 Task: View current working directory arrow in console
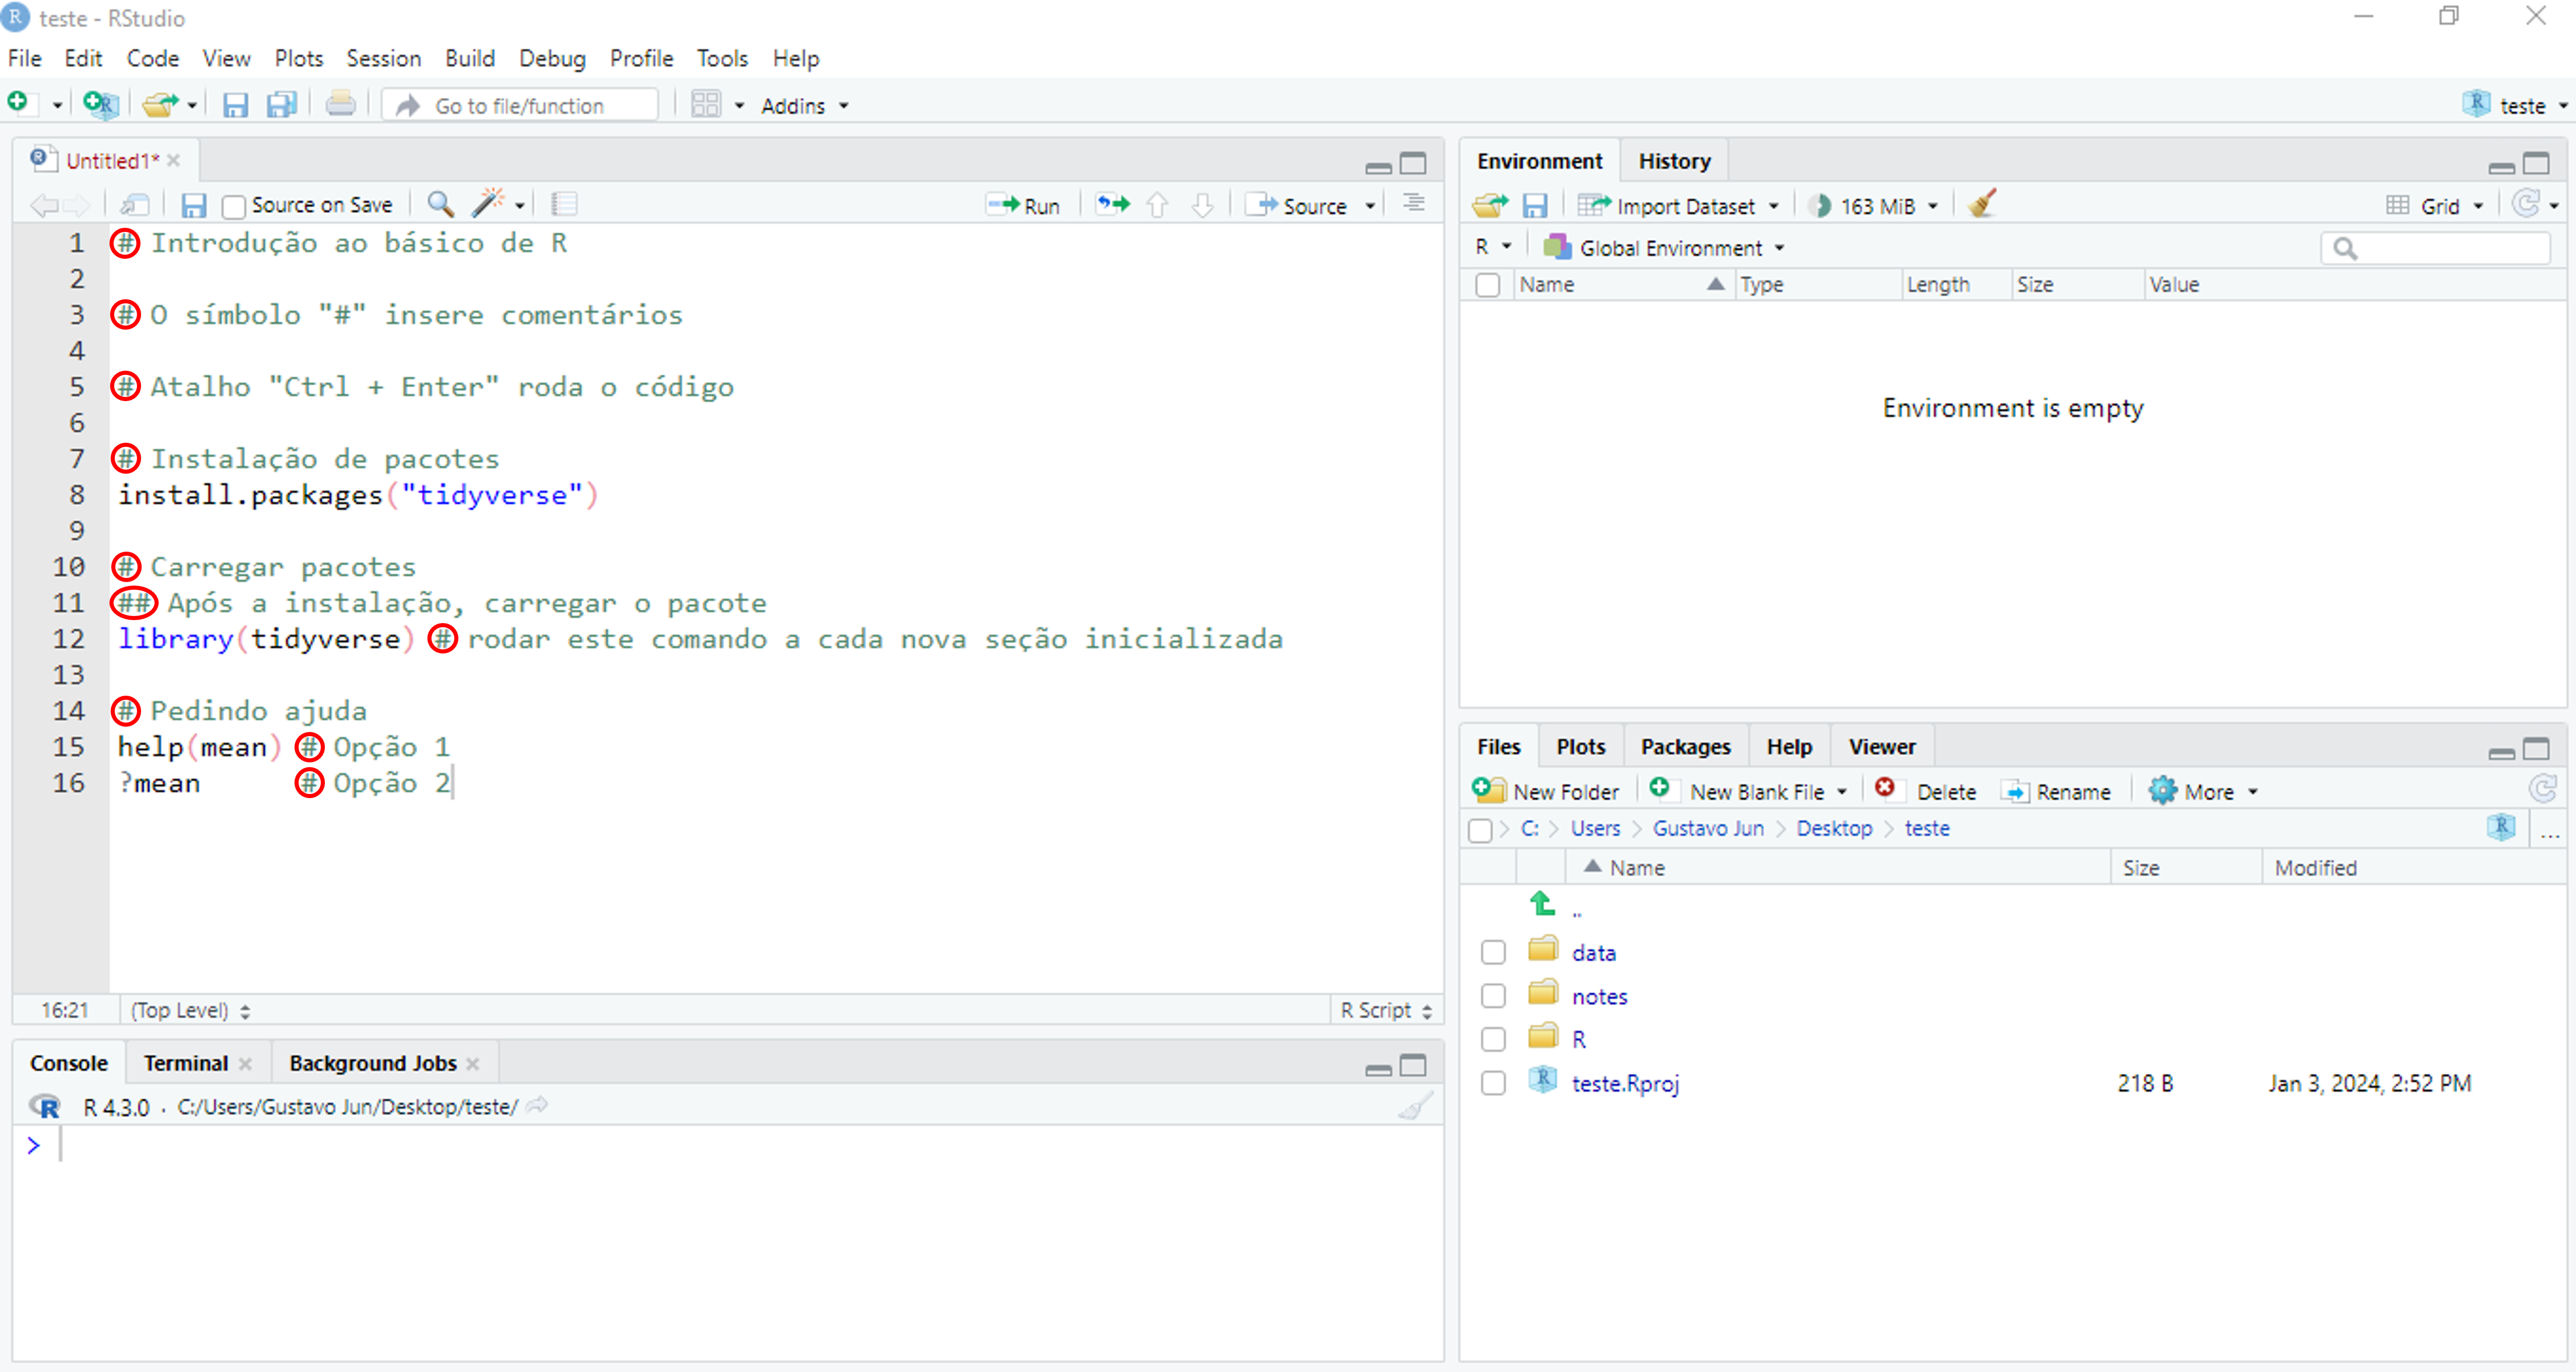pos(537,1106)
